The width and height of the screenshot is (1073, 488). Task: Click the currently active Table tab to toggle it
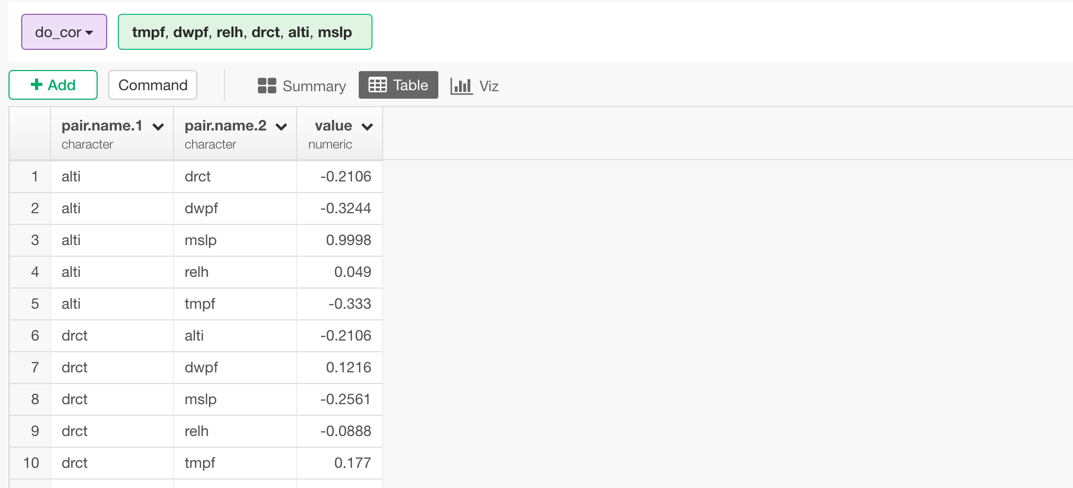[x=398, y=85]
